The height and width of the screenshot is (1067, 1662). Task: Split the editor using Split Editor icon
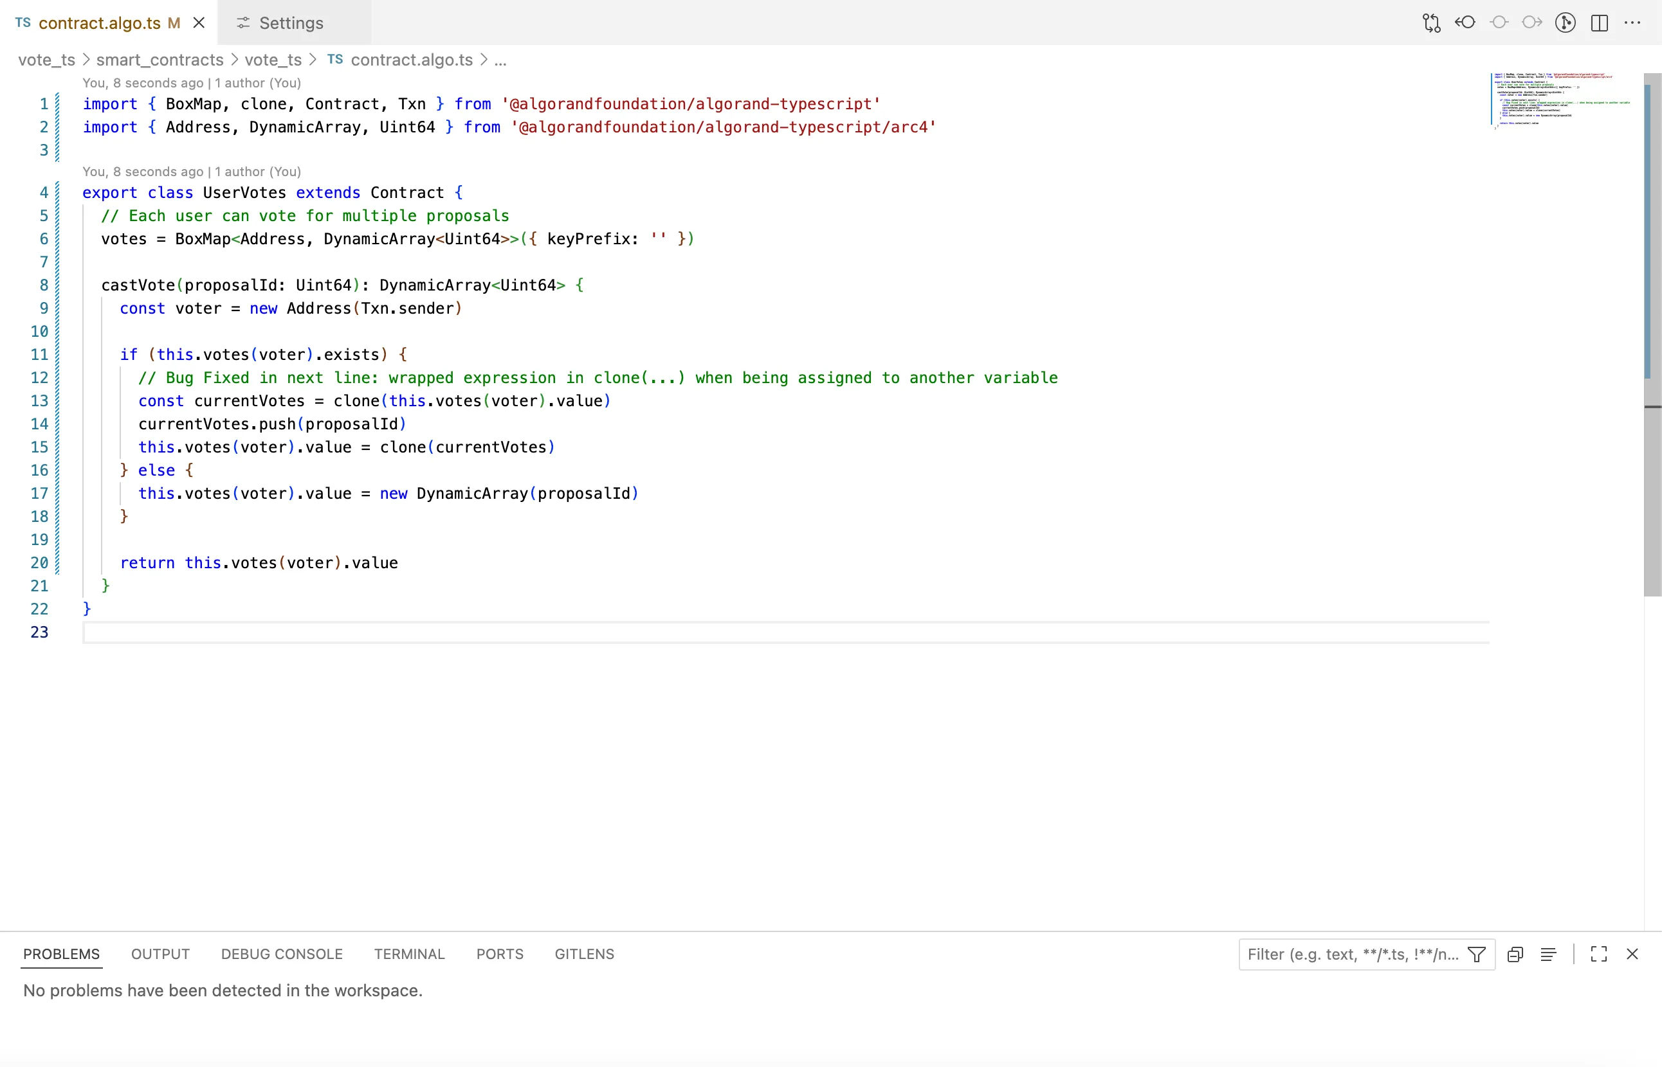tap(1599, 23)
